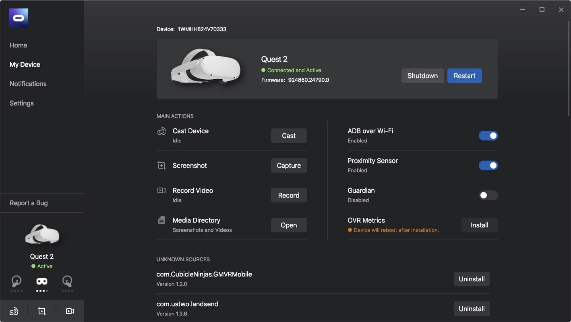Select the headset icon in the sidebar footer
This screenshot has width=571, height=322.
coord(42,281)
